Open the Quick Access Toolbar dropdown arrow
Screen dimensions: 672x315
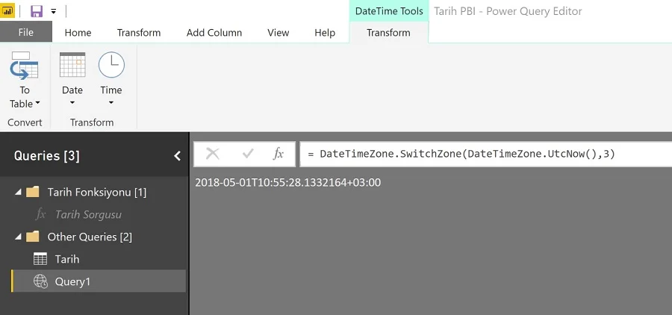click(x=54, y=12)
